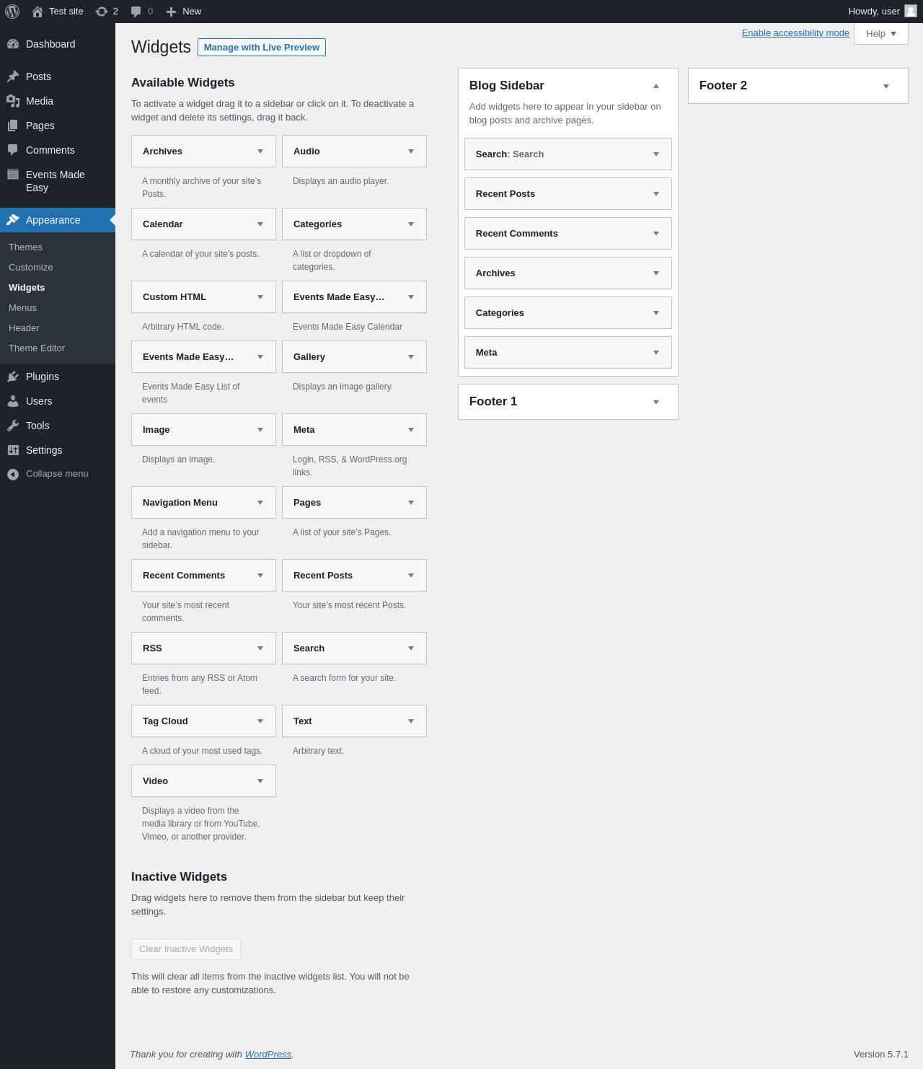Expand the available Calendar widget arrow
Screen dimensions: 923x1069
tap(260, 224)
